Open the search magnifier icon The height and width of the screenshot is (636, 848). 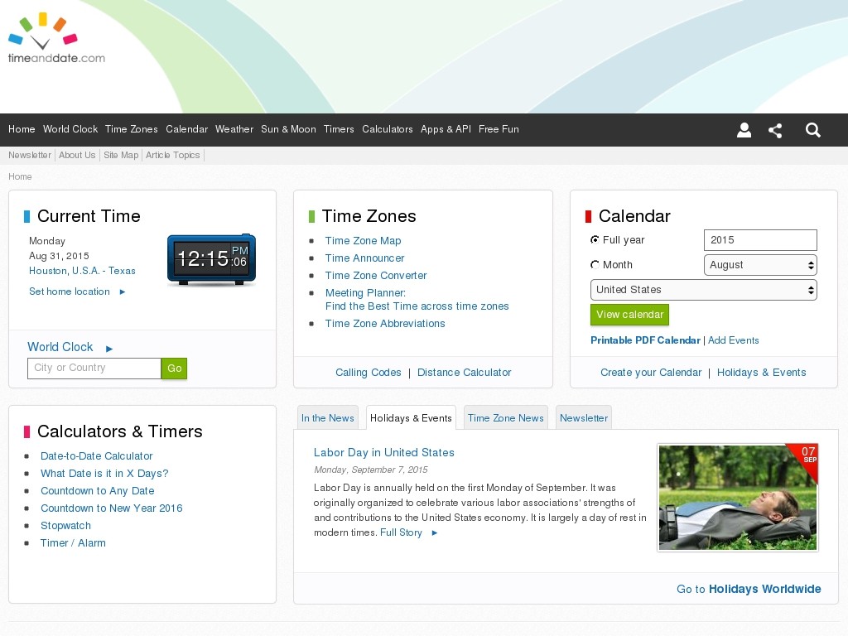click(x=813, y=130)
